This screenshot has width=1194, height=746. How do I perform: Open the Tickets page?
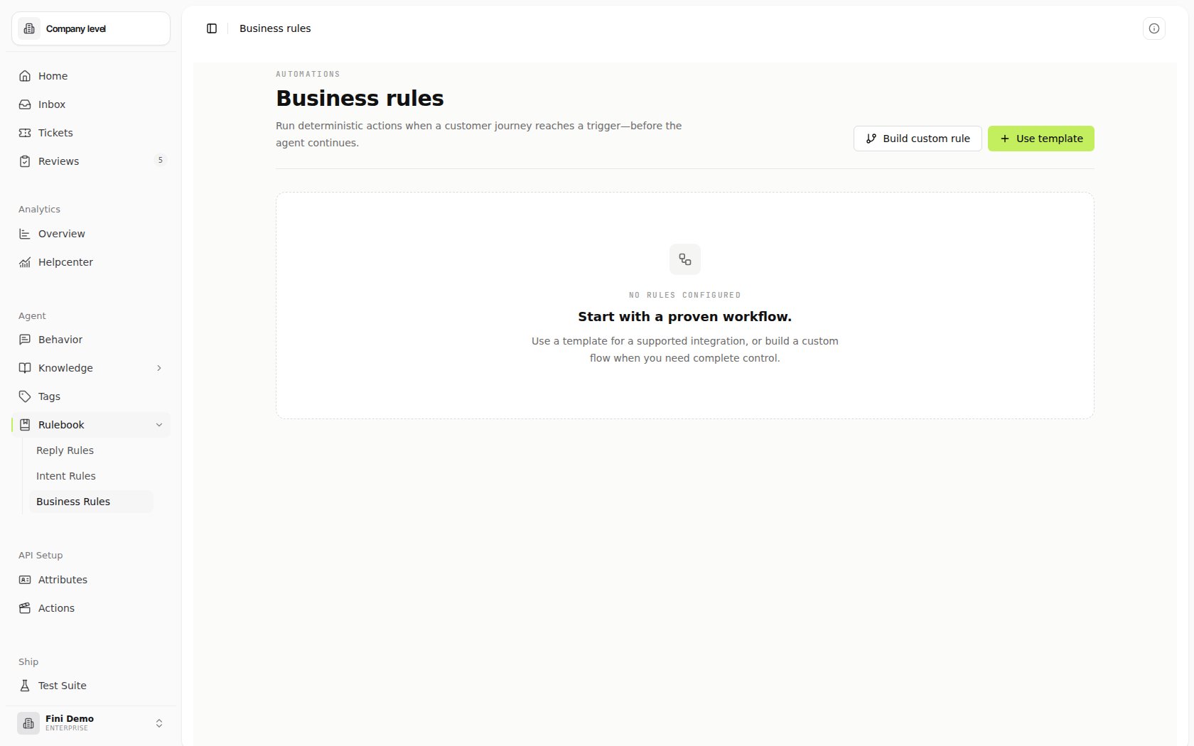(91, 133)
